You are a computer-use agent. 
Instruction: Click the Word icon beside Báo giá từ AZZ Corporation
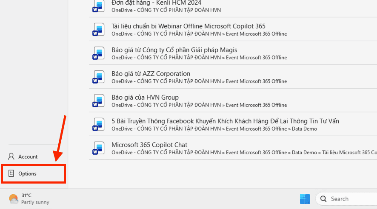coord(99,77)
